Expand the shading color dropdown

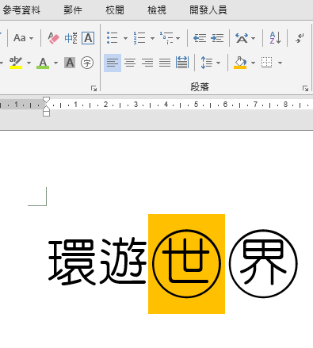tap(253, 63)
